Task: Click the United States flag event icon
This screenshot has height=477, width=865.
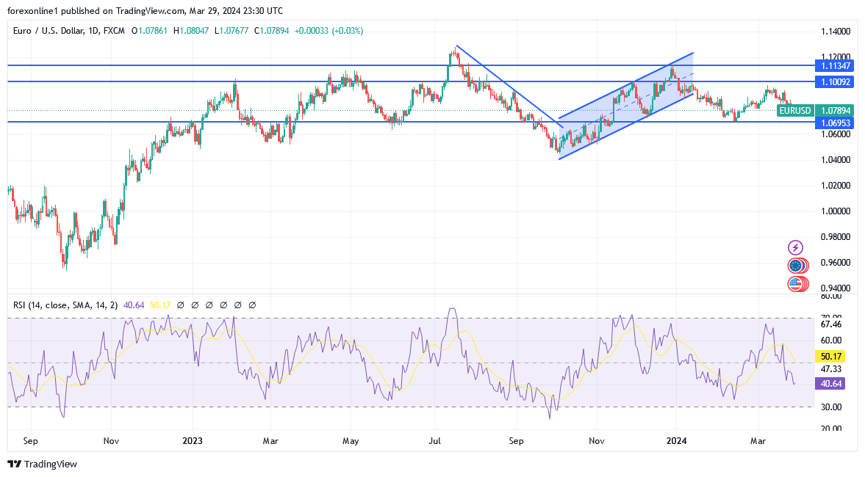Action: click(795, 284)
